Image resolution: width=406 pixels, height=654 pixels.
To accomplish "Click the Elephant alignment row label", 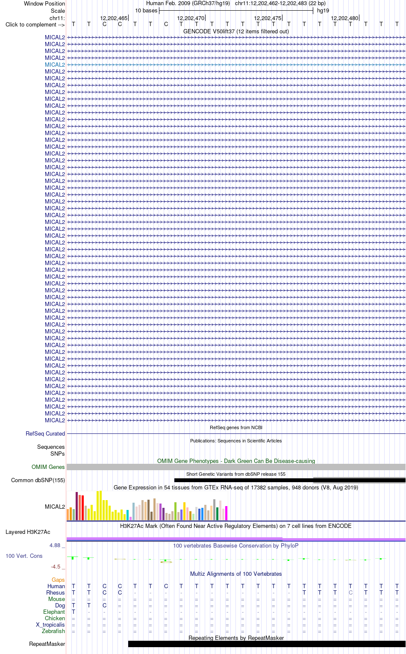I will pyautogui.click(x=54, y=612).
